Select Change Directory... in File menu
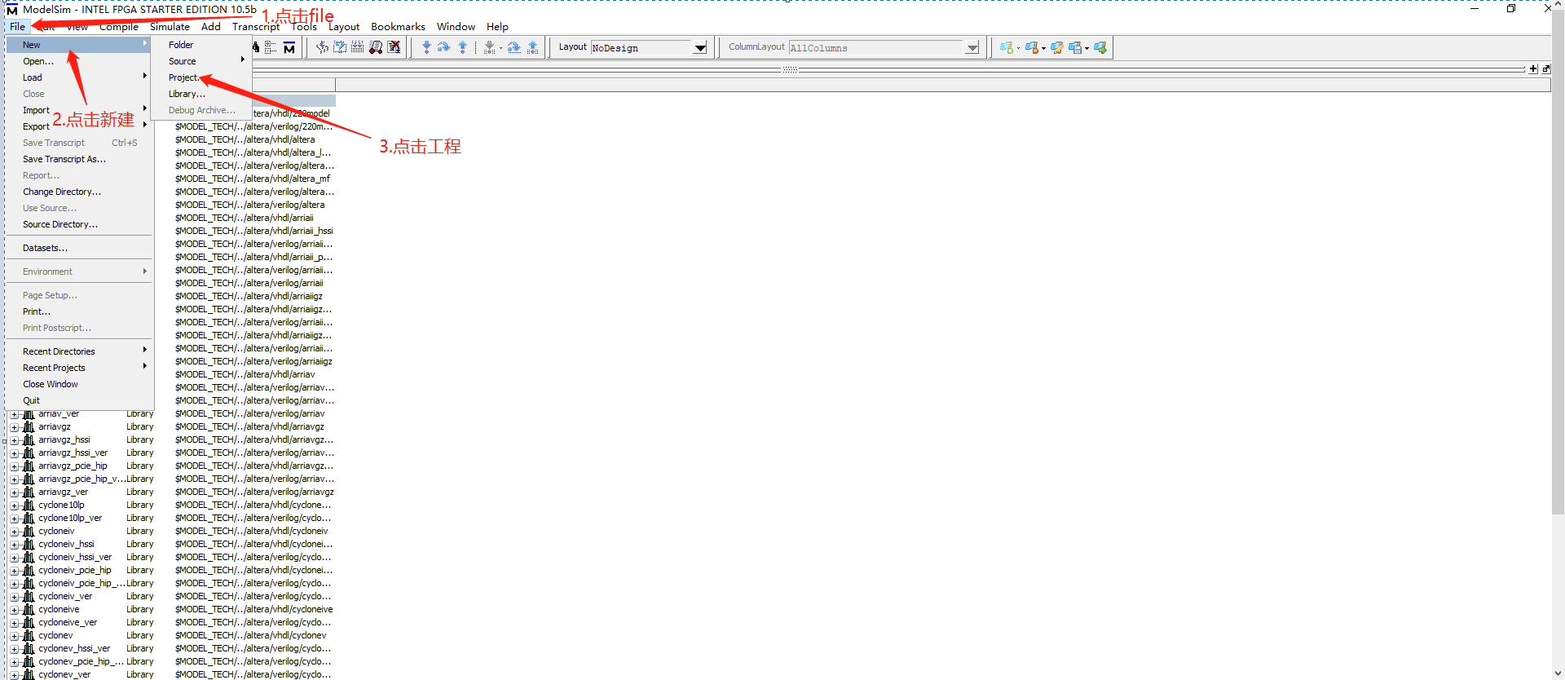The width and height of the screenshot is (1565, 680). point(79,192)
